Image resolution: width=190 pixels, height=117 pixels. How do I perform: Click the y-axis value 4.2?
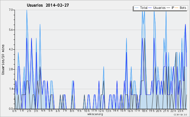pyautogui.click(x=11, y=49)
